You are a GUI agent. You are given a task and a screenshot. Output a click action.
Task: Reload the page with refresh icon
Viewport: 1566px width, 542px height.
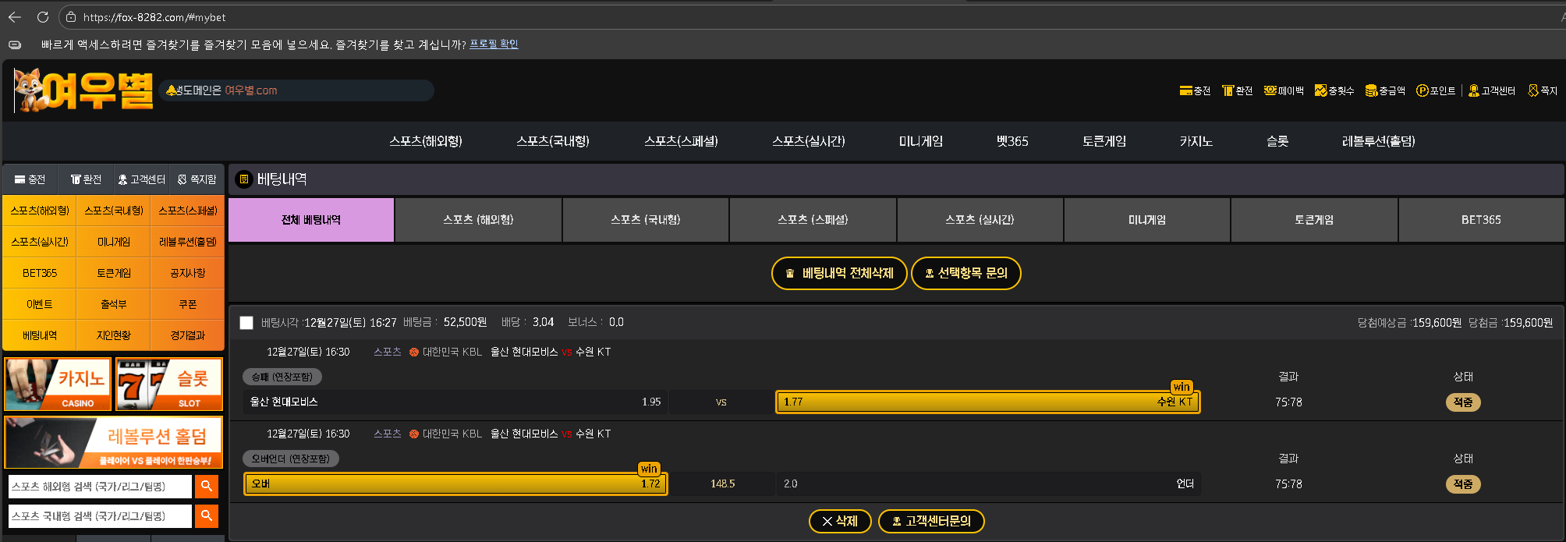pyautogui.click(x=43, y=17)
